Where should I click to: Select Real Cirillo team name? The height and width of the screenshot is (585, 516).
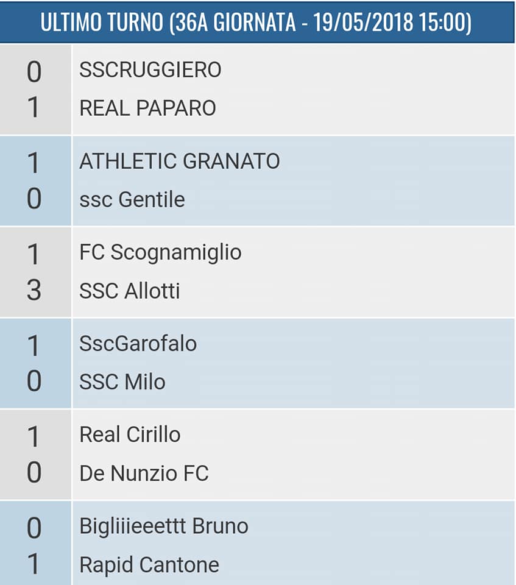pyautogui.click(x=130, y=434)
